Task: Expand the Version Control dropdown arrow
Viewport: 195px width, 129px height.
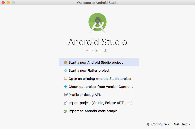Action: 132,87
